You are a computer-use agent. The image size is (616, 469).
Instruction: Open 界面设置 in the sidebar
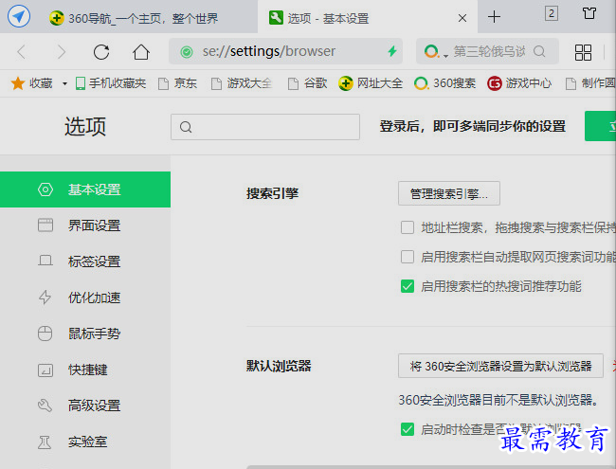[x=85, y=225]
